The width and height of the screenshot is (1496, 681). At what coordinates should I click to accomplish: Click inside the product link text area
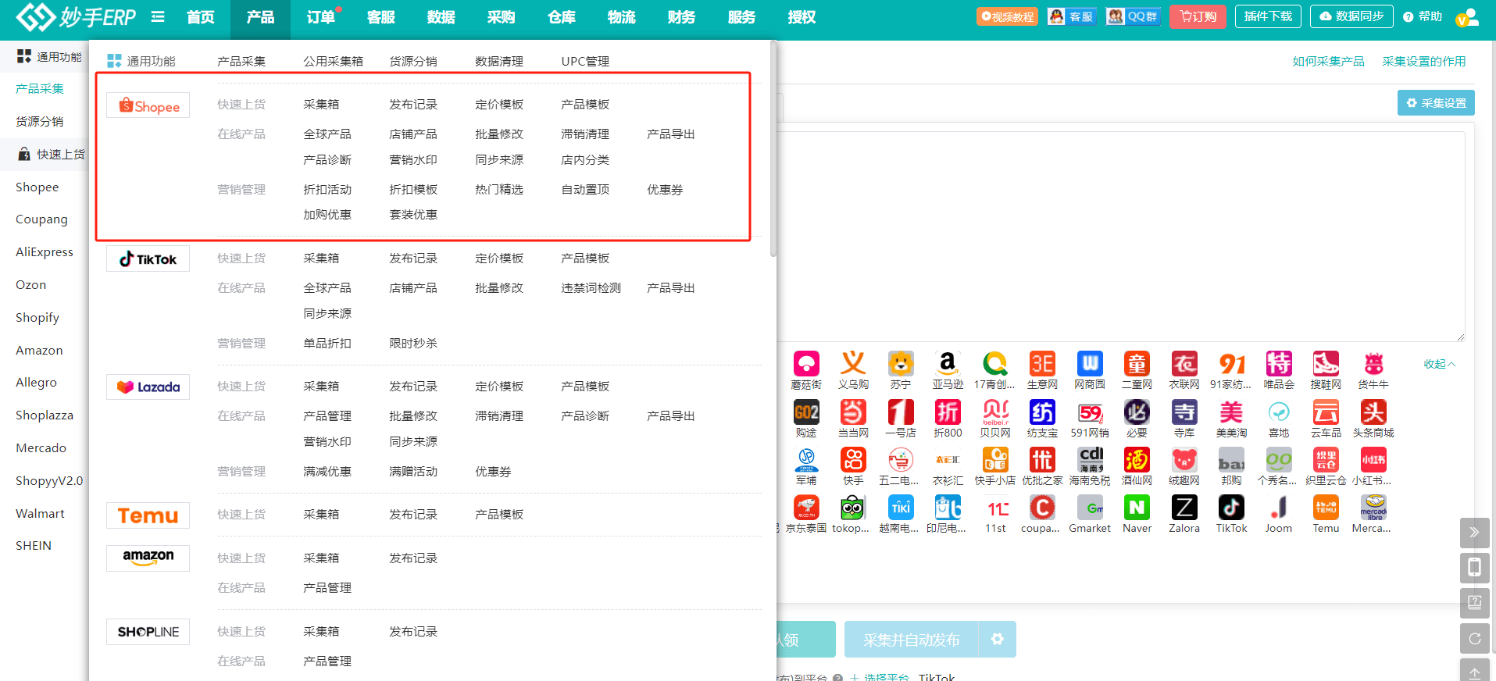point(1121,236)
